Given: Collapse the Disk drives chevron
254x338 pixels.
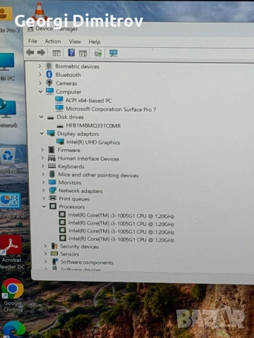Looking at the screenshot, I should pos(41,117).
